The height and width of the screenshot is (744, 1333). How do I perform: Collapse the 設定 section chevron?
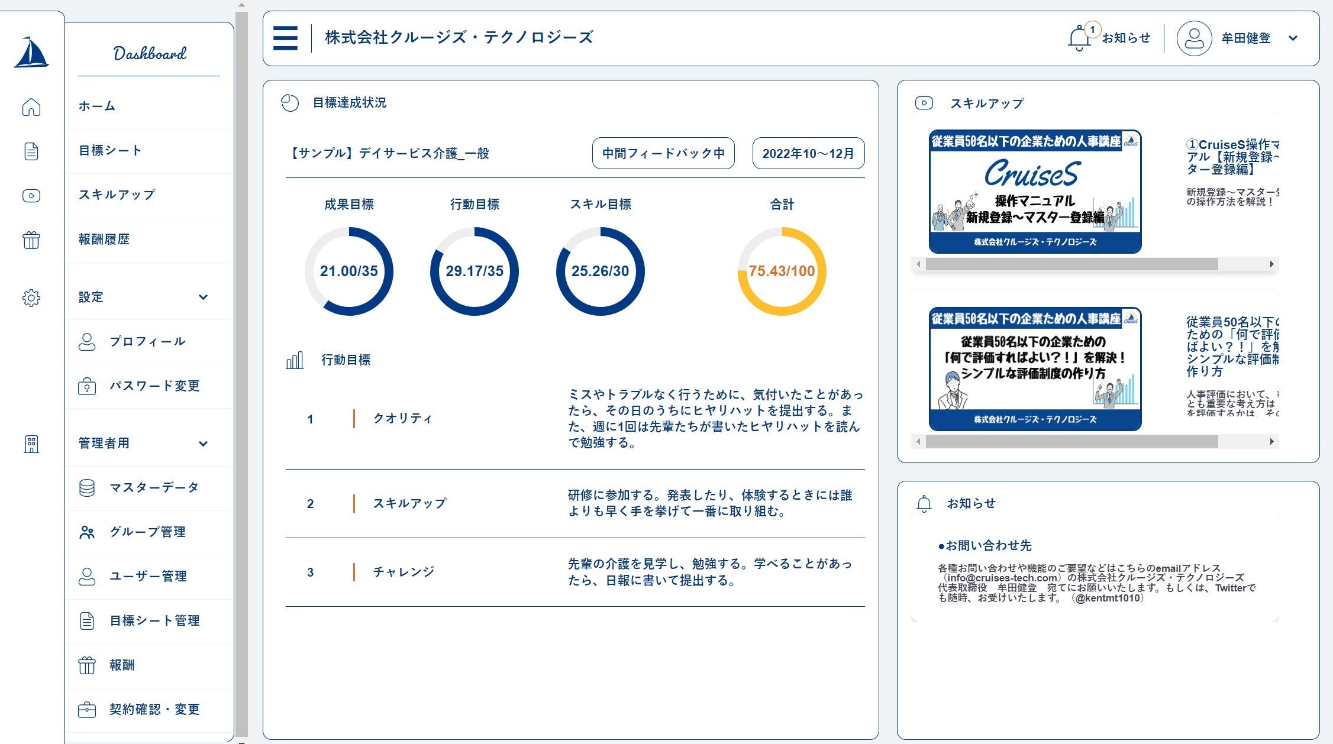203,297
